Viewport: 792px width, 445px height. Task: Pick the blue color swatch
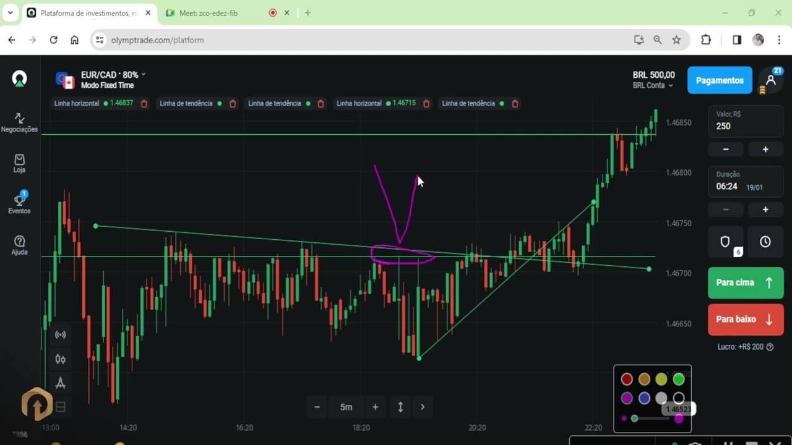pos(644,399)
